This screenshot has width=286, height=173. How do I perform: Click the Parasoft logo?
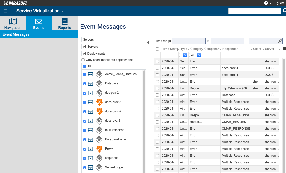pos(16,3)
